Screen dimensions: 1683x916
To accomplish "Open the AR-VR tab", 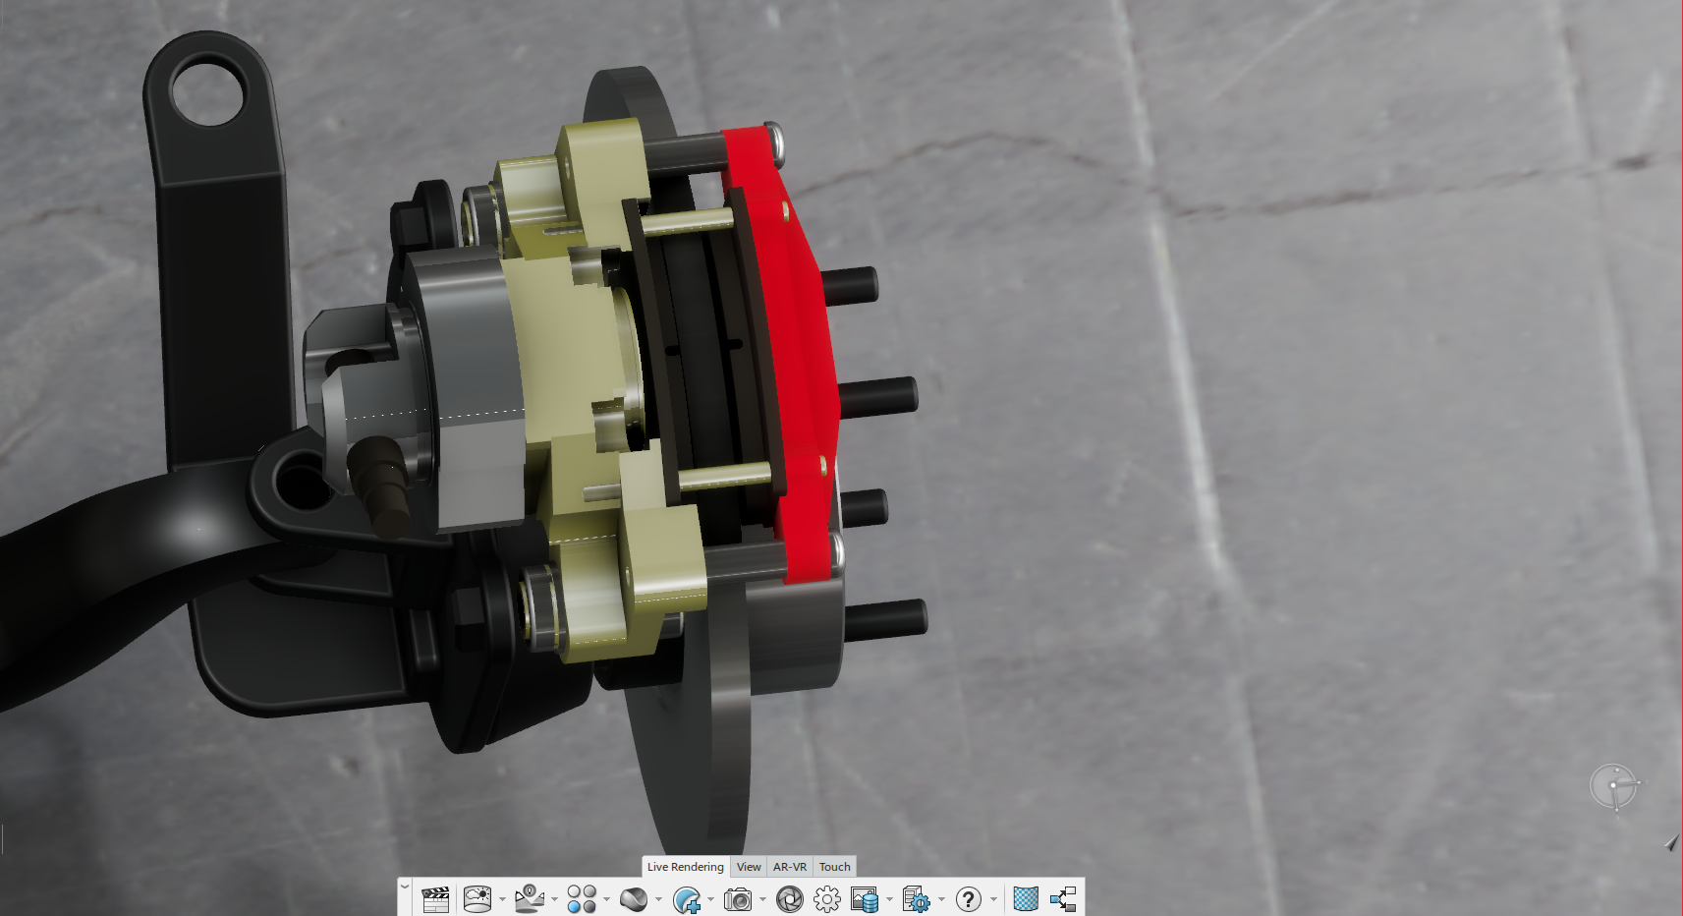I will (x=790, y=867).
